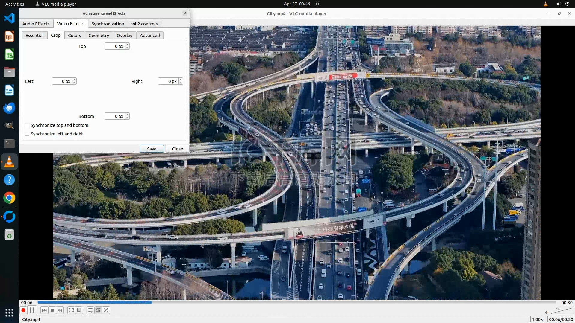
Task: Check Synchronize left and right
Action: 27,134
